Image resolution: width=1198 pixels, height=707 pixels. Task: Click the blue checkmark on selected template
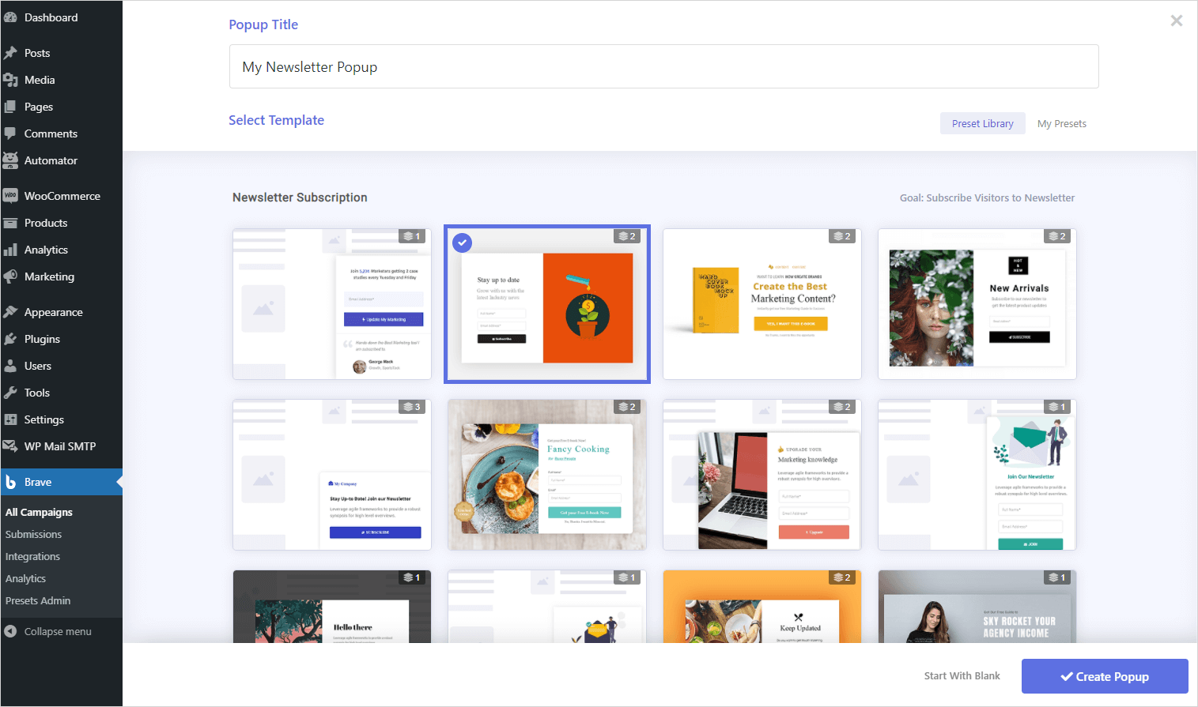coord(463,243)
